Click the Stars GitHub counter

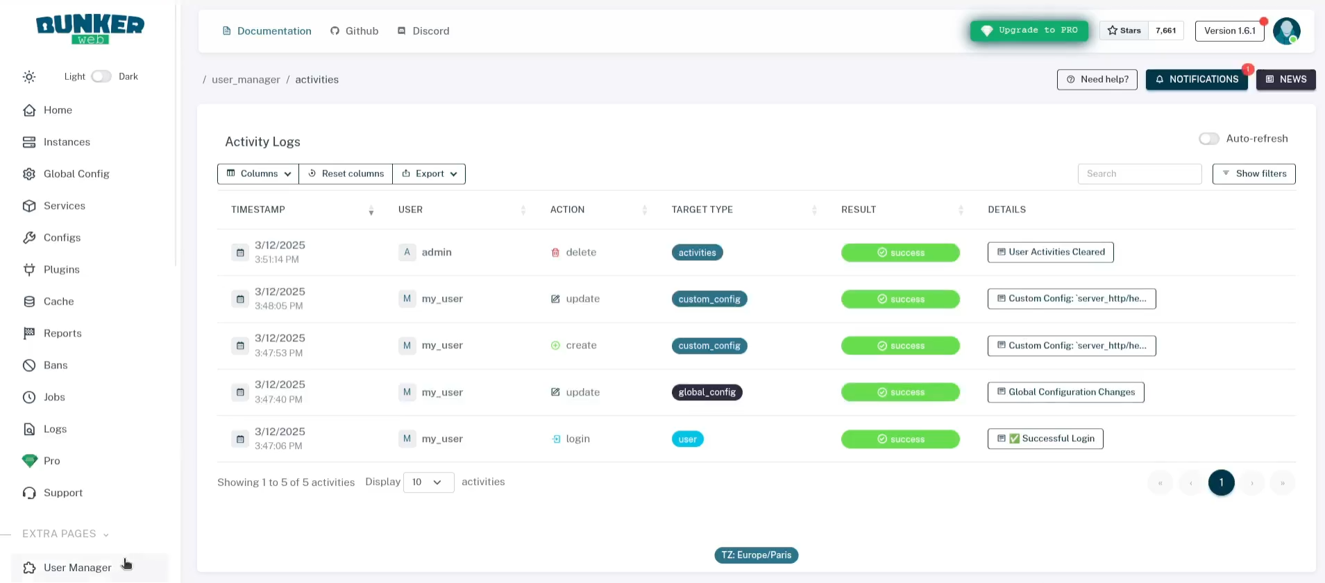[1141, 31]
